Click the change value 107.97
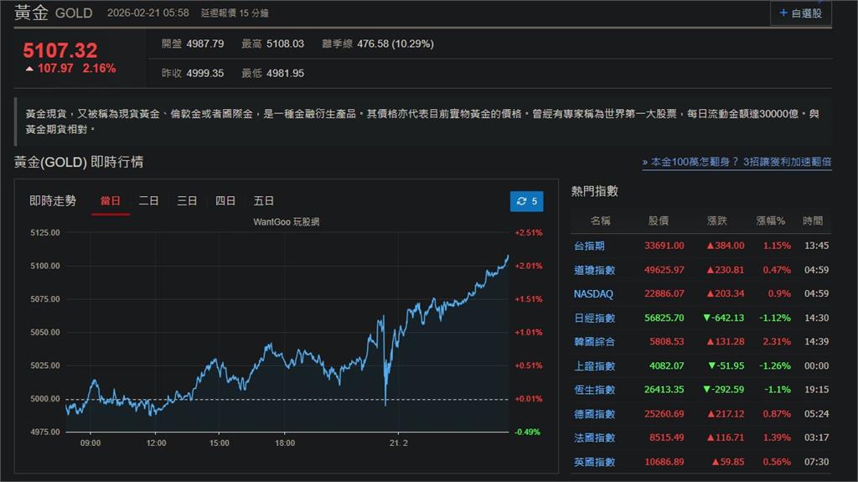Image resolution: width=858 pixels, height=482 pixels. 54,69
